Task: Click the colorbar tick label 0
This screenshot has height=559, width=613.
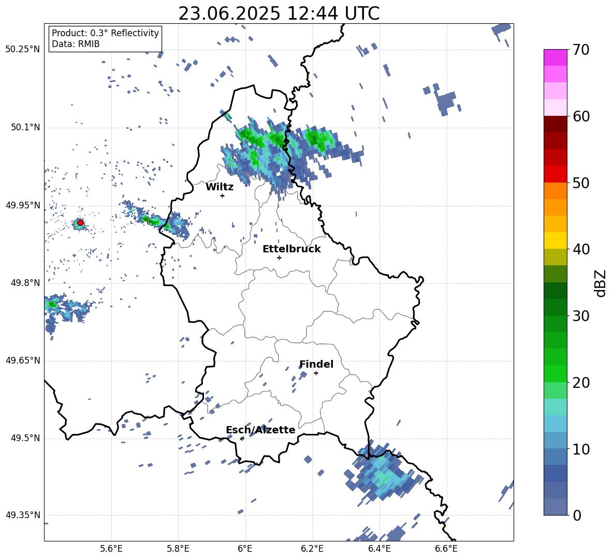Action: click(577, 515)
